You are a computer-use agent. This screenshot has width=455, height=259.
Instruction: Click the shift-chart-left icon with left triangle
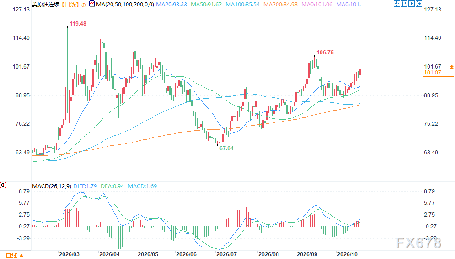(404, 4)
